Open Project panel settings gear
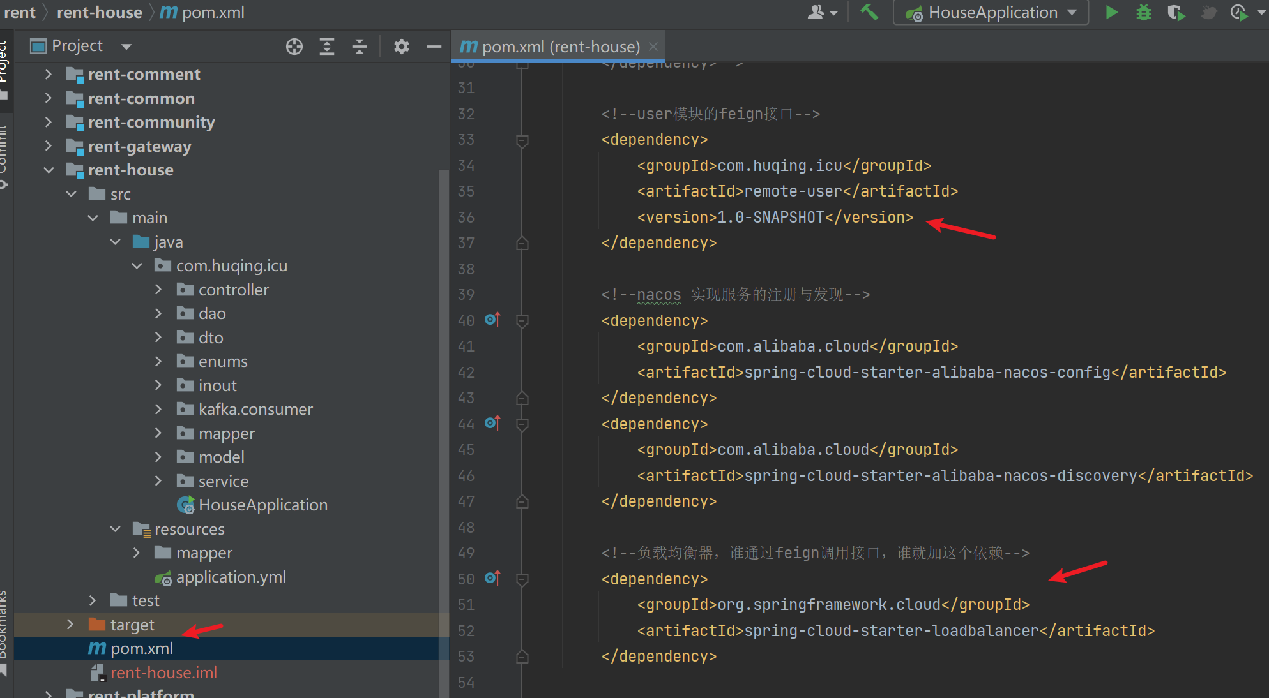This screenshot has height=698, width=1269. pos(401,47)
